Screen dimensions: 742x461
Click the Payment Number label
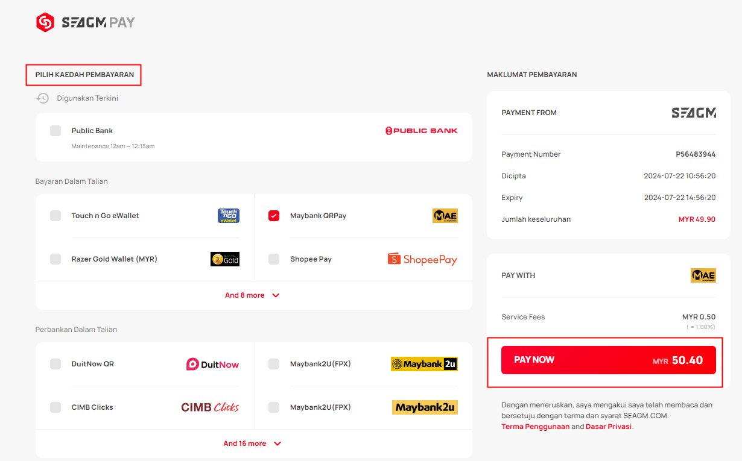(531, 154)
